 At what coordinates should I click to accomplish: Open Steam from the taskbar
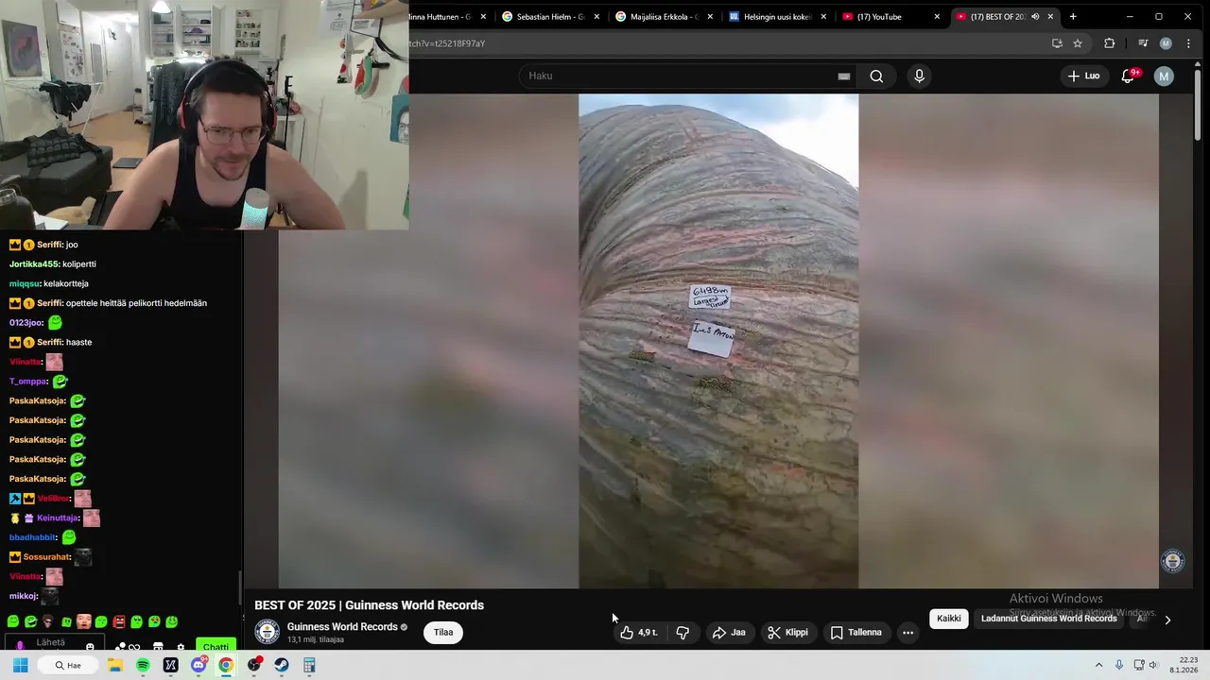coord(282,665)
